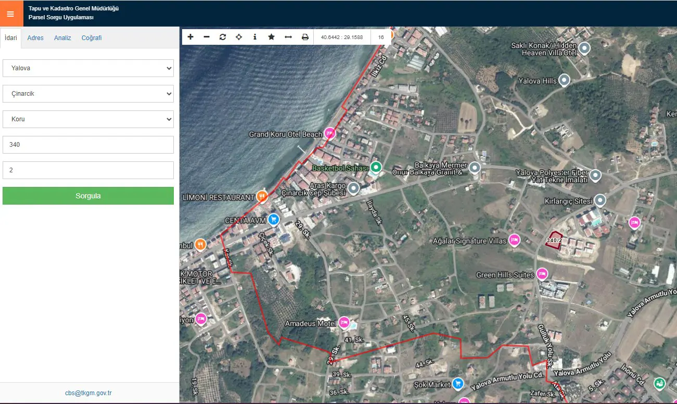Click the Balkaya Mermer location pin
The height and width of the screenshot is (404, 677).
(474, 168)
